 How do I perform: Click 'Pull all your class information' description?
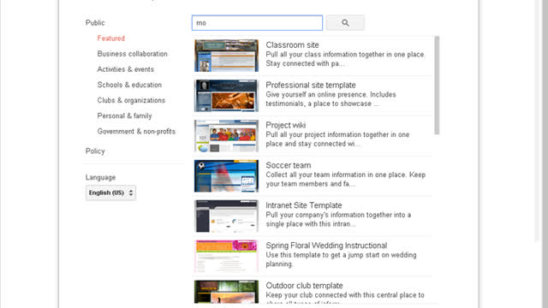[x=345, y=59]
